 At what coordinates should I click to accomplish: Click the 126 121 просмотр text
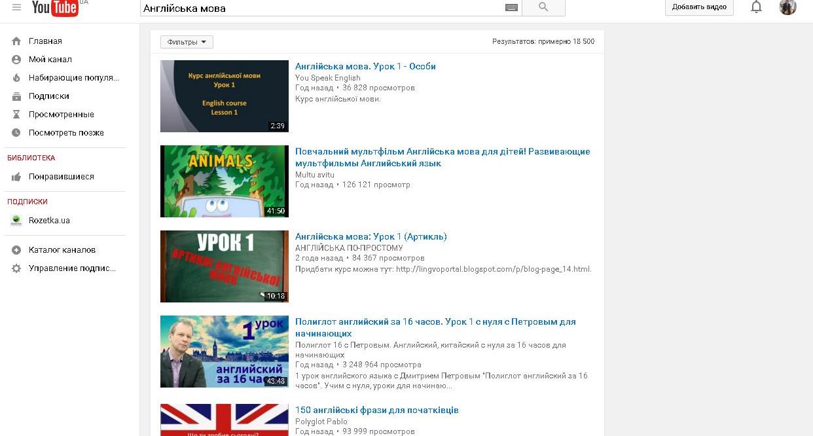click(x=376, y=185)
